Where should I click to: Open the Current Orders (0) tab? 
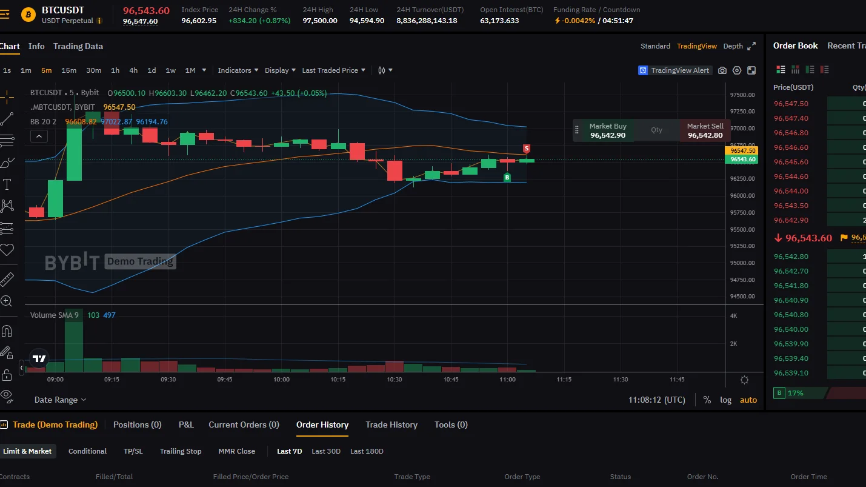[244, 425]
